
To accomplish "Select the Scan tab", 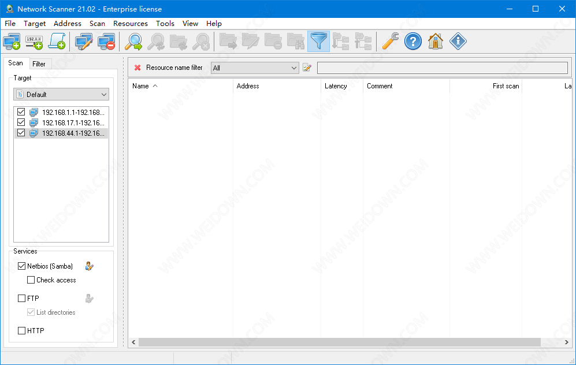I will pyautogui.click(x=16, y=63).
